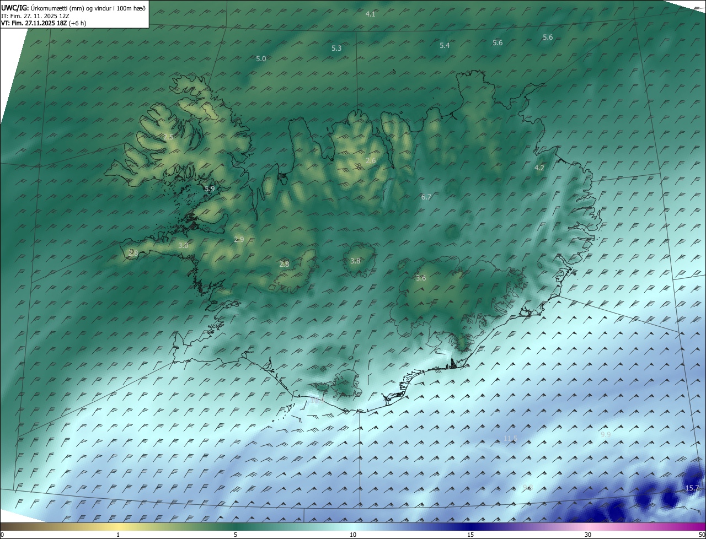This screenshot has width=706, height=539.
Task: Click the color scale tick labeled 15
Action: (x=470, y=535)
